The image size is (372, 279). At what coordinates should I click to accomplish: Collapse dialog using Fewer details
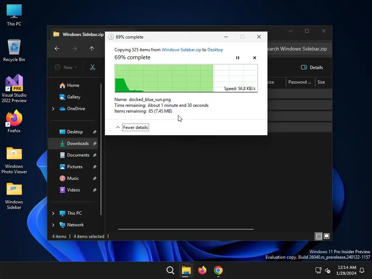pos(136,128)
